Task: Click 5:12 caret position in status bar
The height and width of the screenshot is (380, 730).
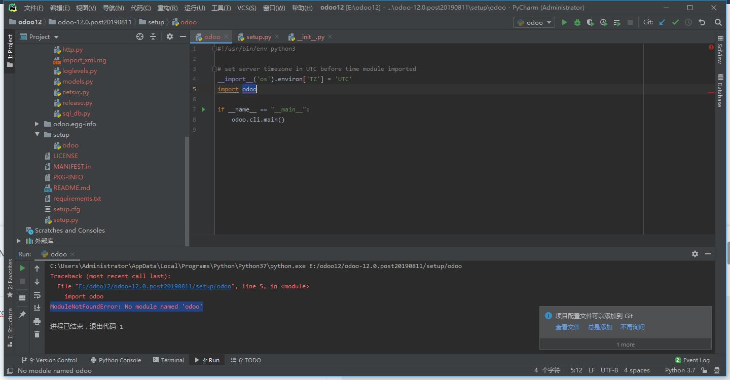Action: (576, 370)
